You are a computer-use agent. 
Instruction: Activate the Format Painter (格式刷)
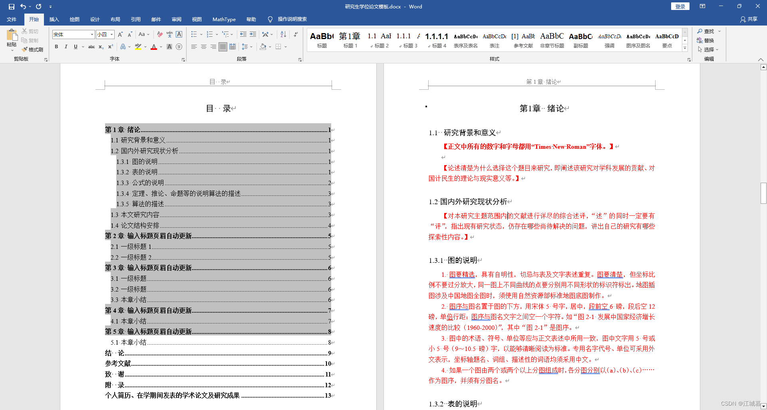coord(32,49)
